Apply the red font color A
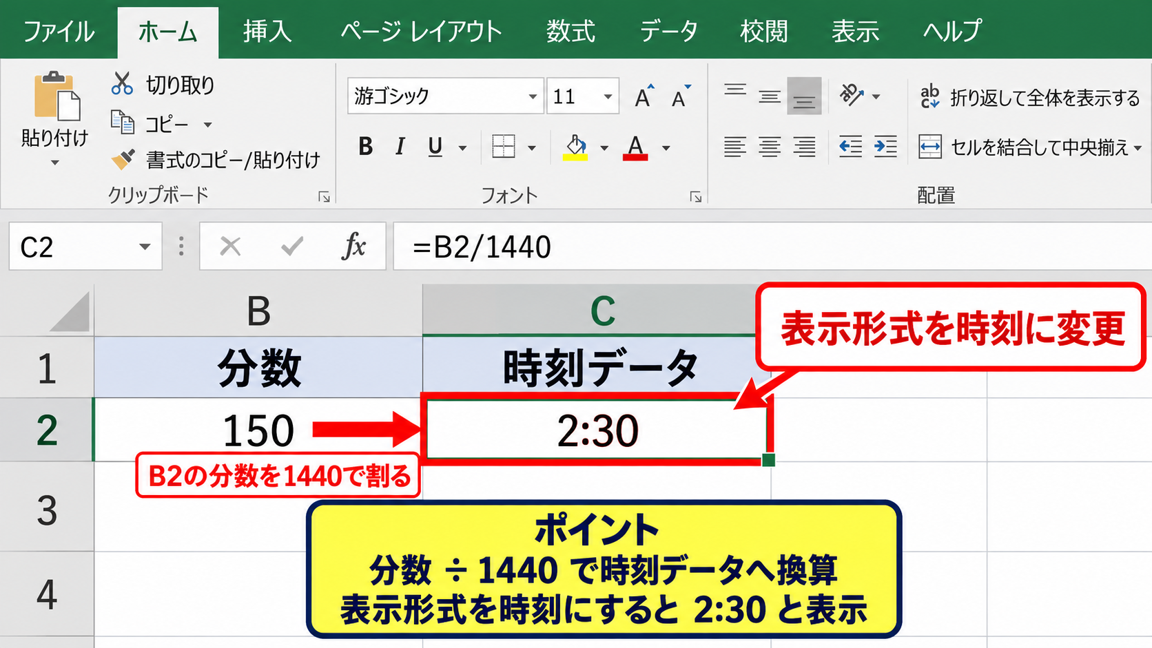 click(635, 147)
